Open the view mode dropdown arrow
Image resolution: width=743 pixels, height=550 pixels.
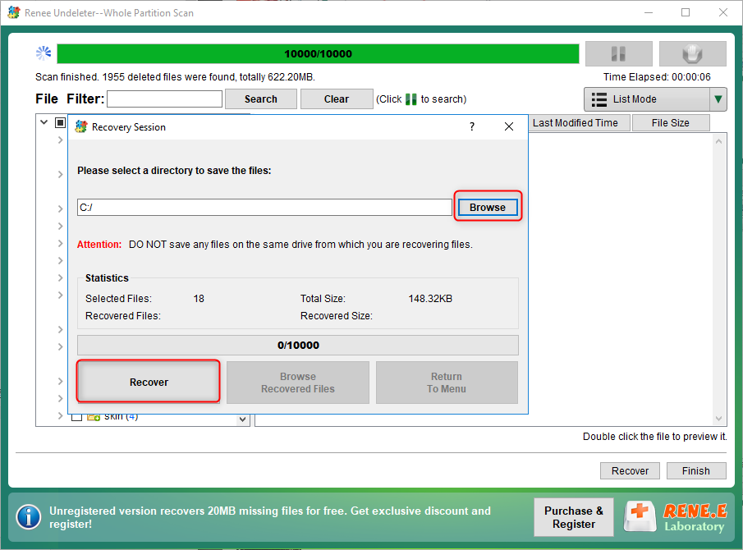click(718, 99)
